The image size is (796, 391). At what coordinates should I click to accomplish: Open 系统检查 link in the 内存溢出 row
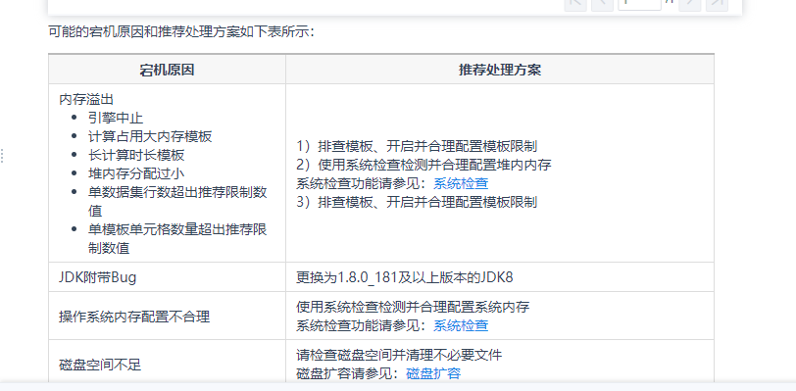(x=461, y=183)
